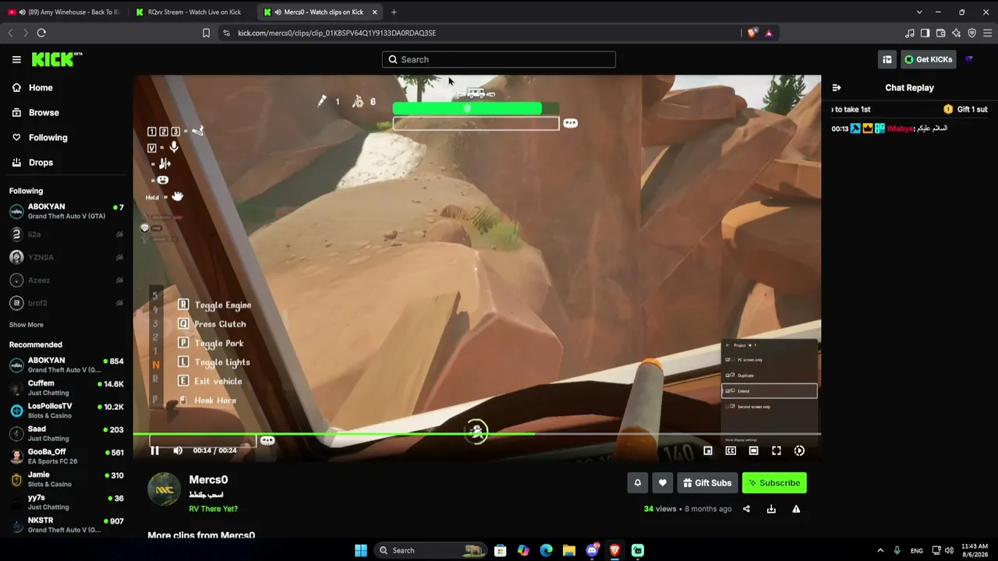
Task: Toggle theater mode on the player
Action: tap(753, 450)
